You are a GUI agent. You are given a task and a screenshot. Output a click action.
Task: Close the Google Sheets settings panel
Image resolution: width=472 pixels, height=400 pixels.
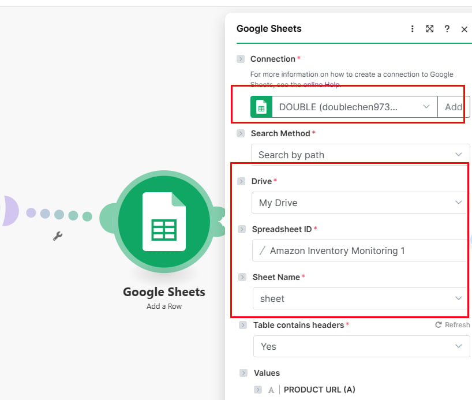tap(464, 29)
